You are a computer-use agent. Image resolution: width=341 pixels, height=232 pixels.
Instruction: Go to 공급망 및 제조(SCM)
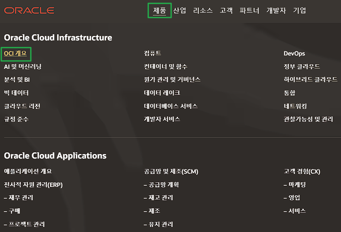tap(171, 171)
